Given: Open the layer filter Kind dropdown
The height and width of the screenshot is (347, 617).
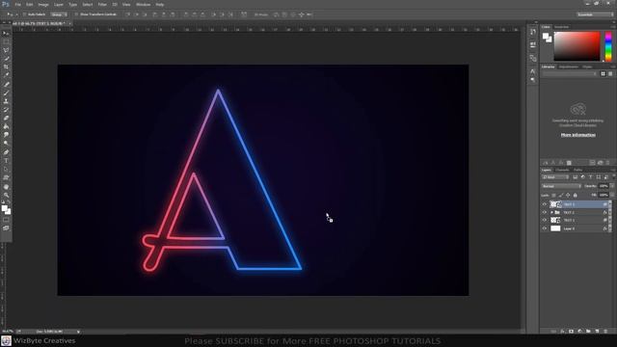Looking at the screenshot, I should [555, 177].
